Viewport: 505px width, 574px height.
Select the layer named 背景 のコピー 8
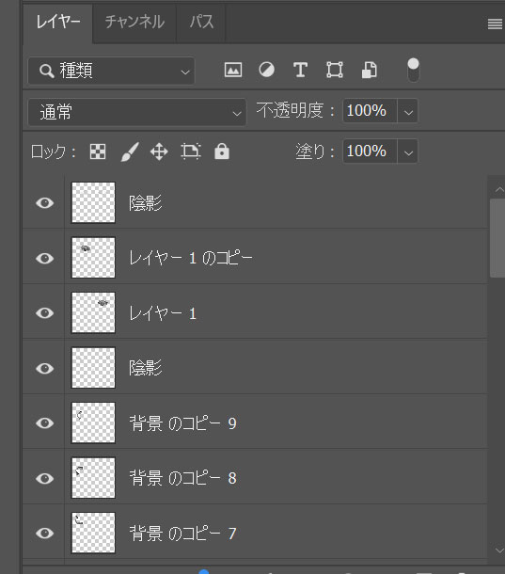pos(182,478)
